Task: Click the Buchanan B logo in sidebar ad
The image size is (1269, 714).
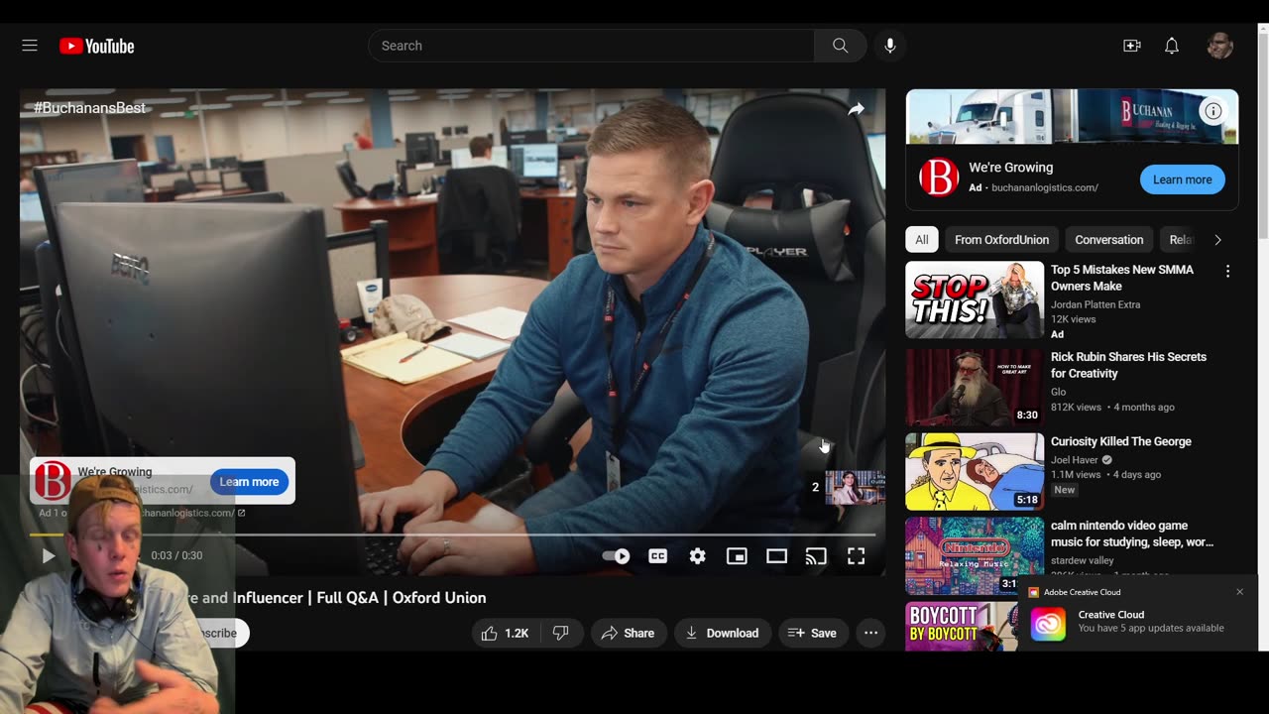Action: click(x=939, y=178)
